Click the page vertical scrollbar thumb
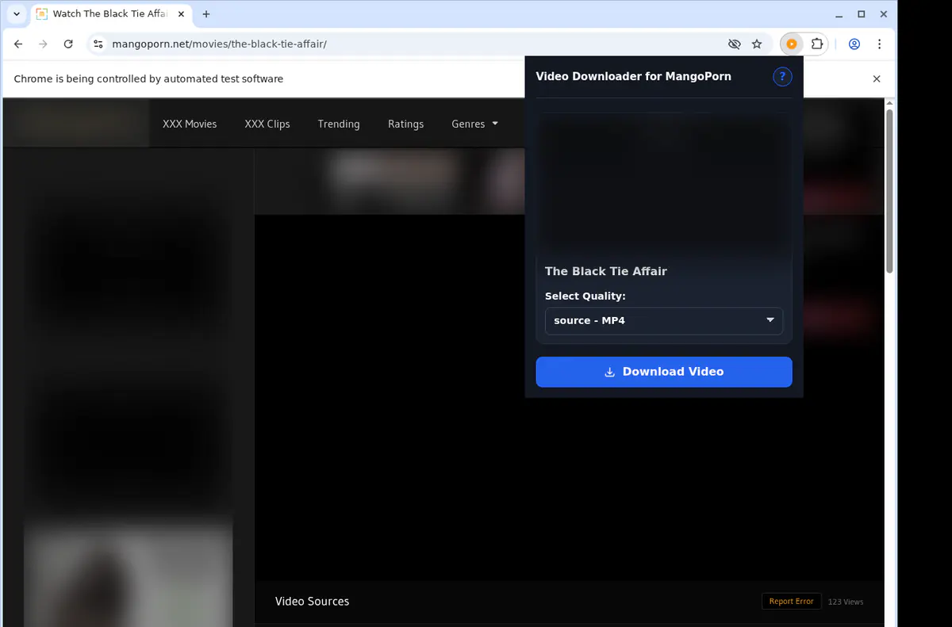This screenshot has width=952, height=627. coord(889,190)
